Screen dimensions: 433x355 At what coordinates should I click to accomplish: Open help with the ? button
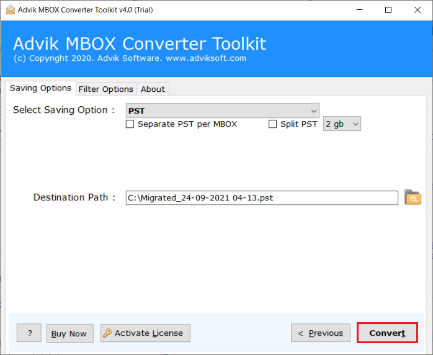tap(29, 333)
